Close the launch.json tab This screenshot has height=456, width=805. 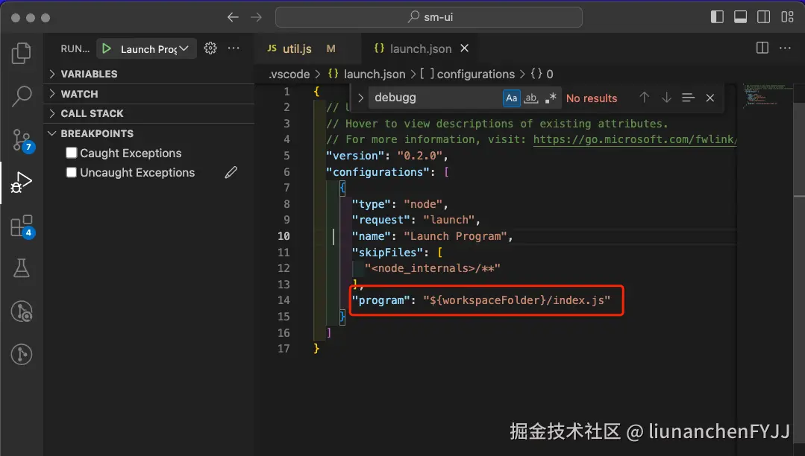464,48
